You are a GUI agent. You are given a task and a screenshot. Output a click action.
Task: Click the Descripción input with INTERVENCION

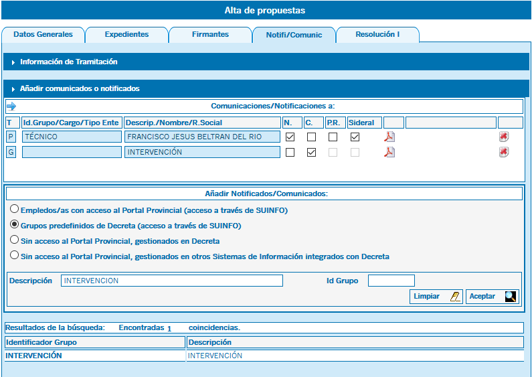point(172,281)
